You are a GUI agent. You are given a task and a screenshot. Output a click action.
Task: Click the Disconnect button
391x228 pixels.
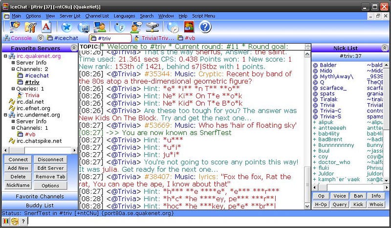tap(50, 160)
